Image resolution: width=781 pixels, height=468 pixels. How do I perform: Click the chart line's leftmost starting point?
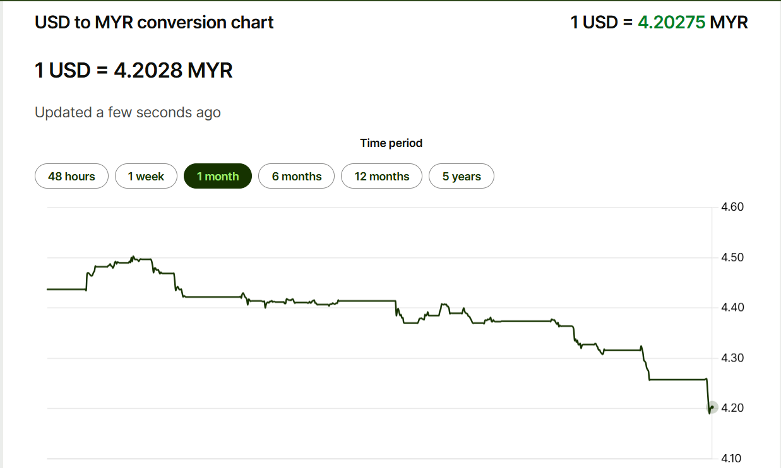[48, 290]
